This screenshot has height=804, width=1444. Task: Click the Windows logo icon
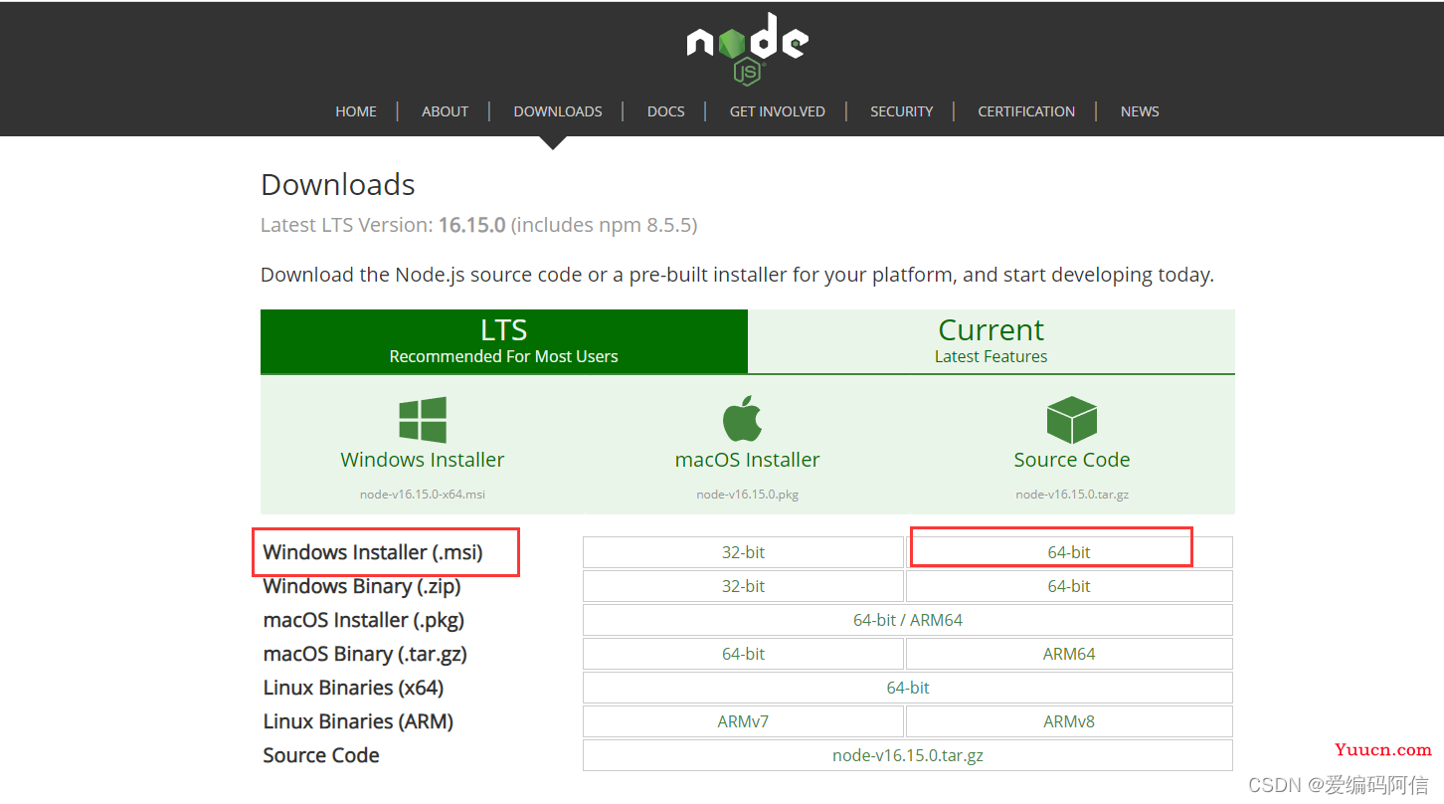pos(423,419)
